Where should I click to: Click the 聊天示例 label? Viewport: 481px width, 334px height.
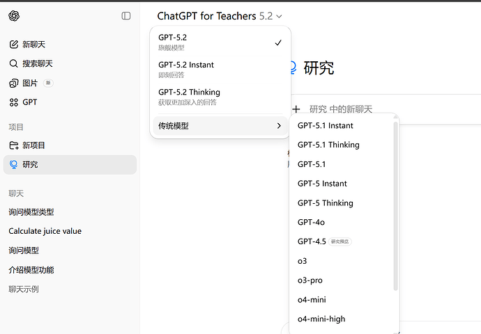(24, 289)
